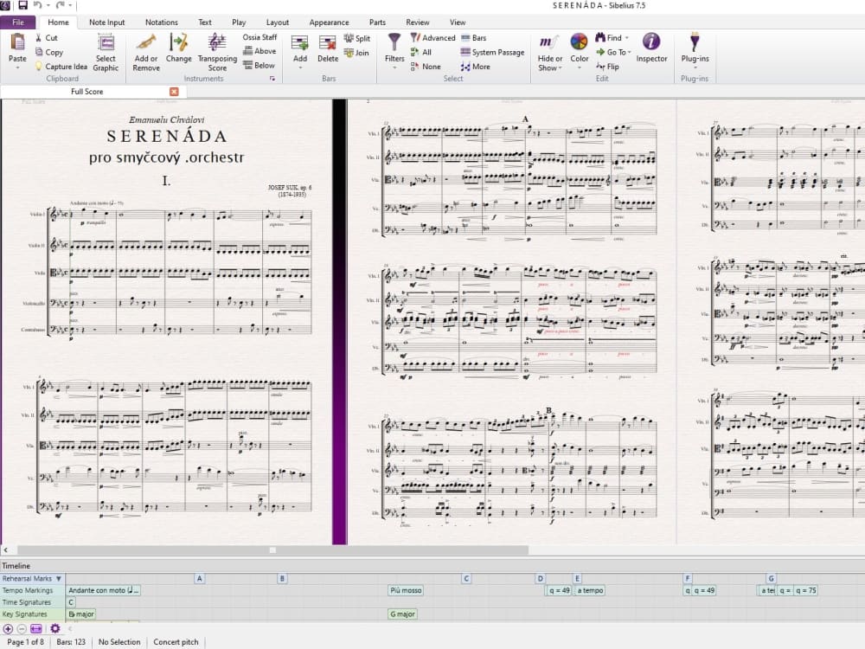Click the Change instrument icon
This screenshot has height=649, width=865.
pos(179,42)
